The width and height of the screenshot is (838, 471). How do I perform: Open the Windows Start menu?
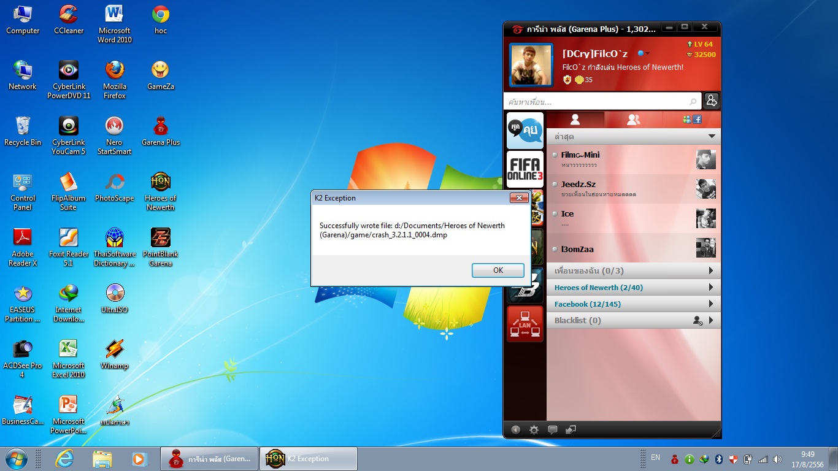(x=16, y=459)
